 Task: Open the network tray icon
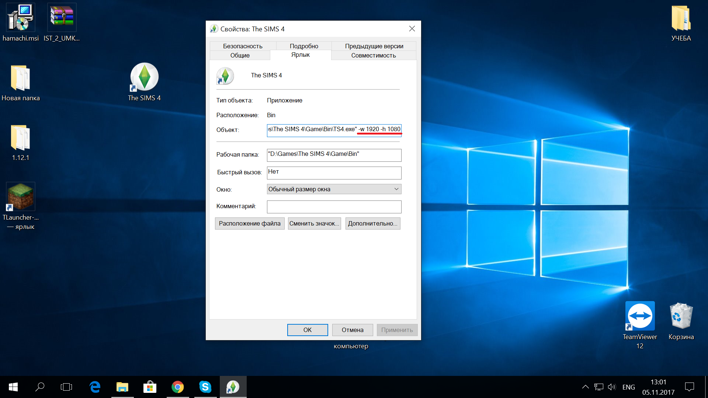click(599, 387)
